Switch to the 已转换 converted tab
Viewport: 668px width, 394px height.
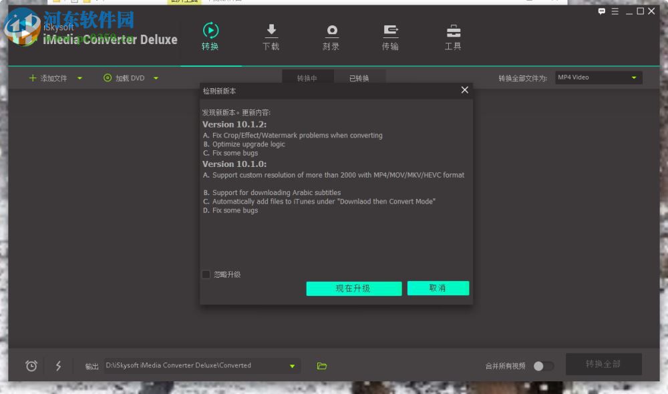point(359,77)
